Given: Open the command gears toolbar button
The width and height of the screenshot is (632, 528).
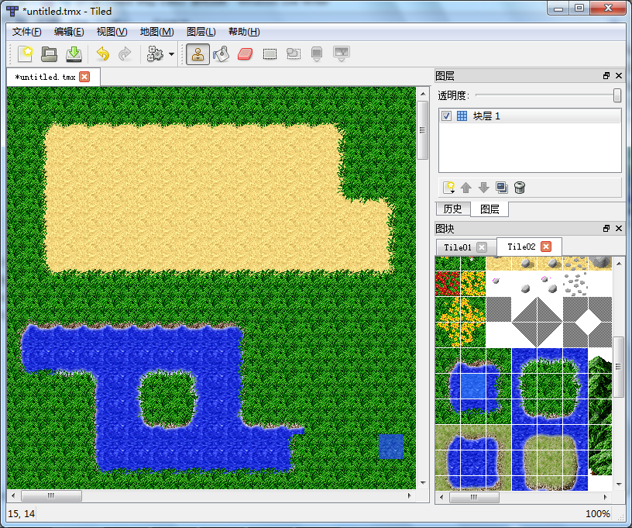Looking at the screenshot, I should tap(155, 53).
